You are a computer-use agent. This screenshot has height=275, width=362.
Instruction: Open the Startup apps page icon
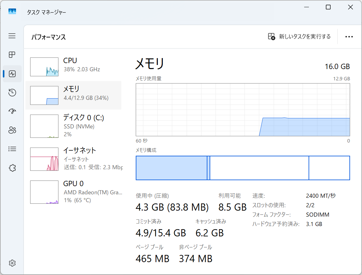point(12,111)
